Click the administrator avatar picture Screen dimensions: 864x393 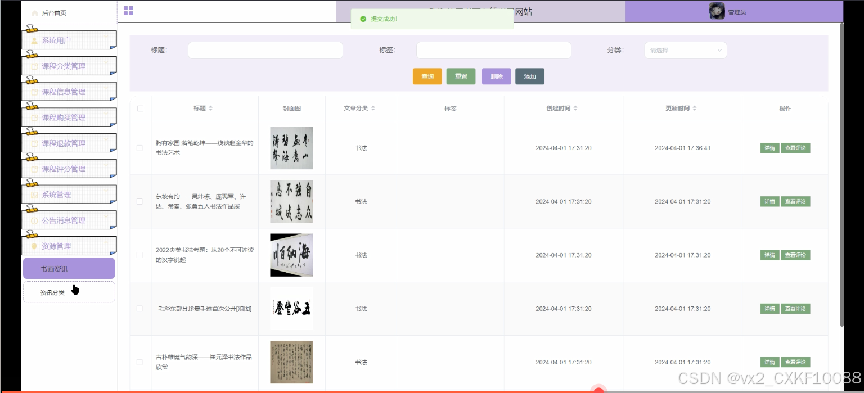pos(717,11)
